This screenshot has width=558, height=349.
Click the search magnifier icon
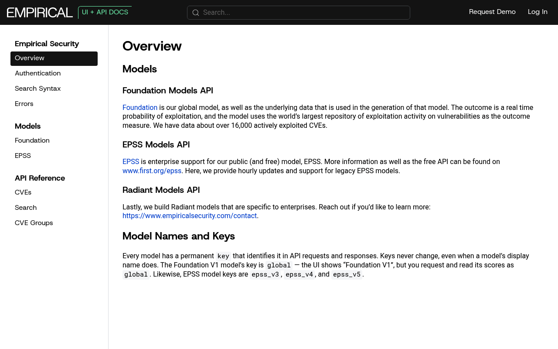point(196,13)
